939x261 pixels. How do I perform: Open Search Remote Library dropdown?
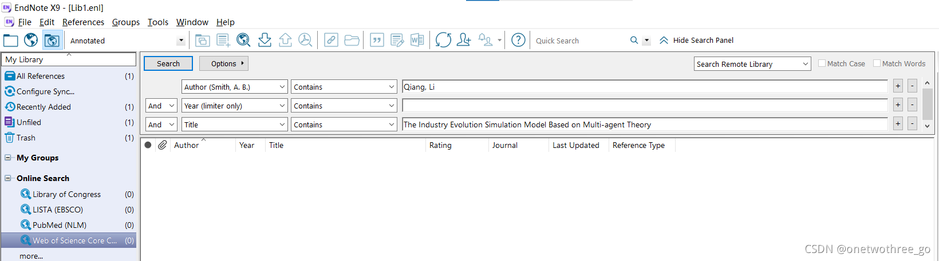[752, 64]
